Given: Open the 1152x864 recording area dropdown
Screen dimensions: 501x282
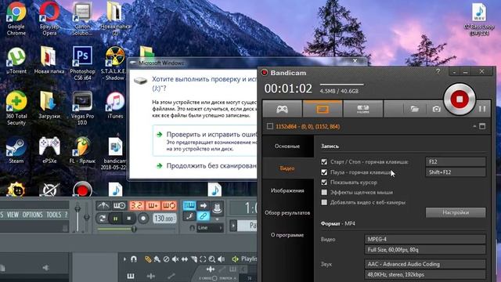Looking at the screenshot, I should pyautogui.click(x=474, y=127).
